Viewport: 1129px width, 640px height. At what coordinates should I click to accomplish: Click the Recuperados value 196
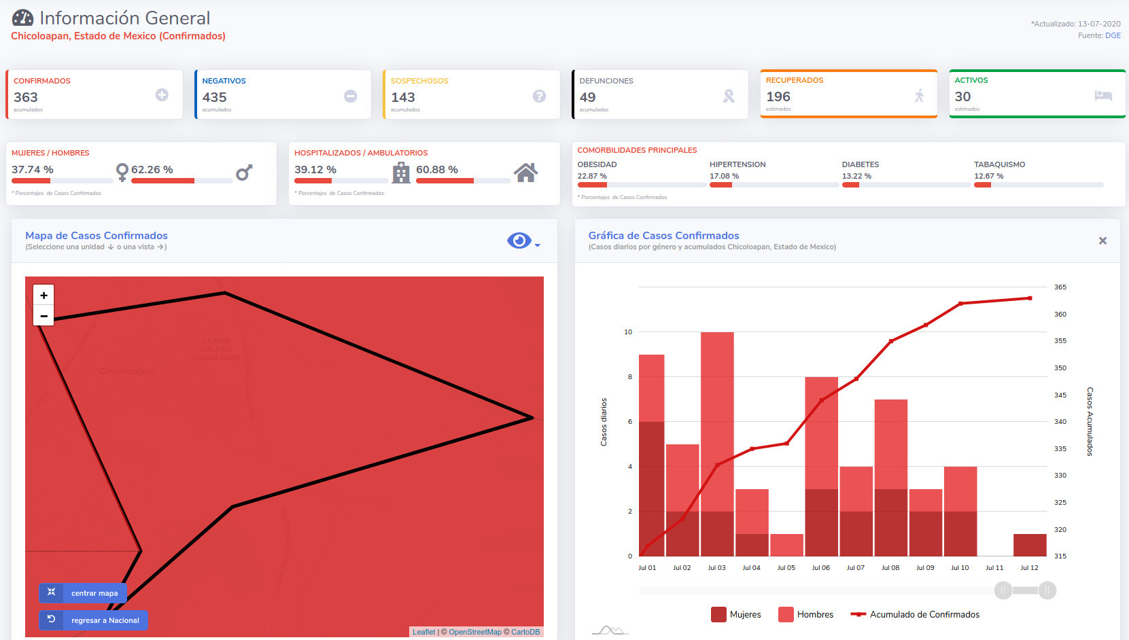coord(778,96)
